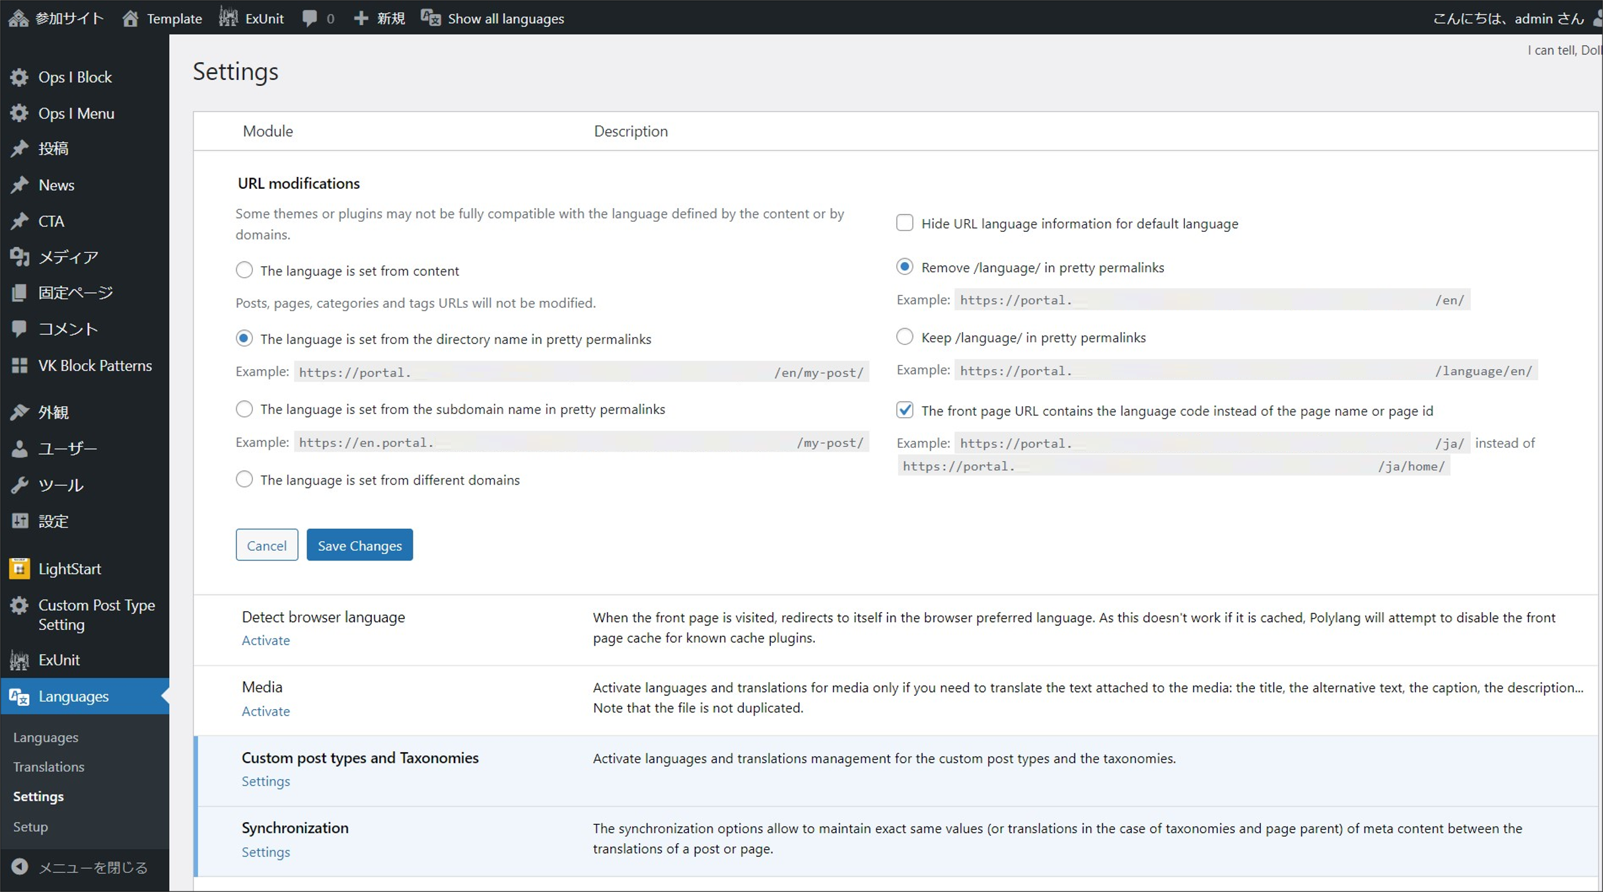Open Settings link under Synchronization
The image size is (1603, 892).
click(266, 852)
